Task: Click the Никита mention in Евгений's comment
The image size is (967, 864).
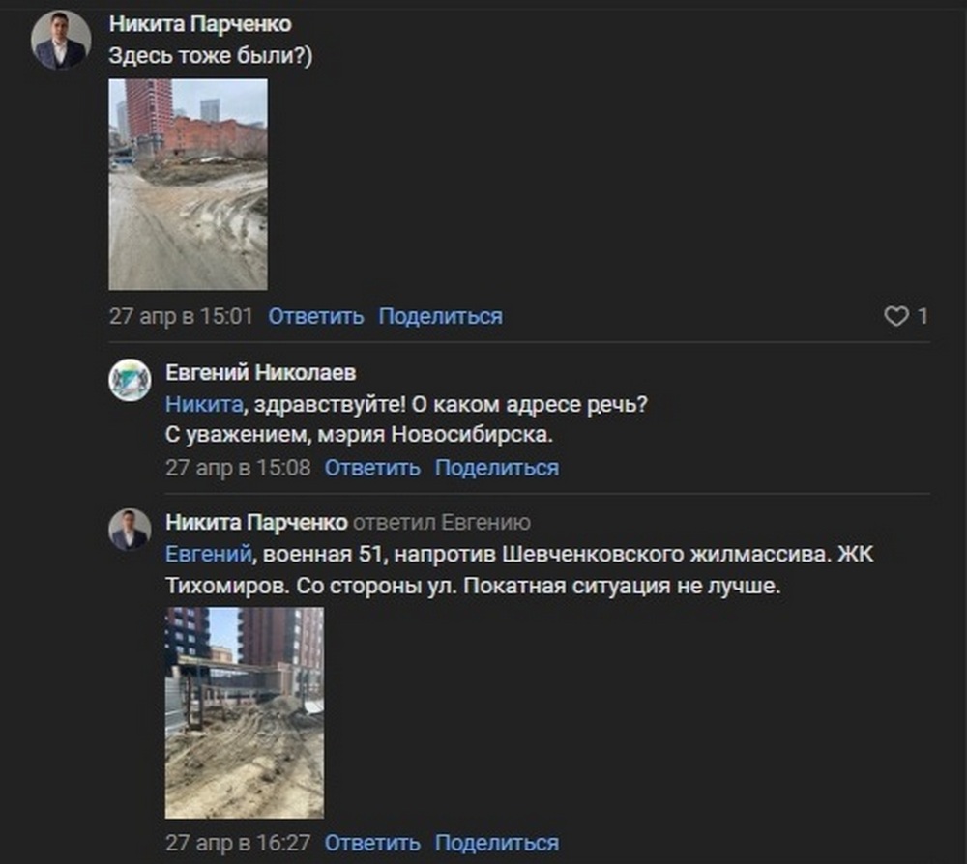Action: pyautogui.click(x=204, y=404)
